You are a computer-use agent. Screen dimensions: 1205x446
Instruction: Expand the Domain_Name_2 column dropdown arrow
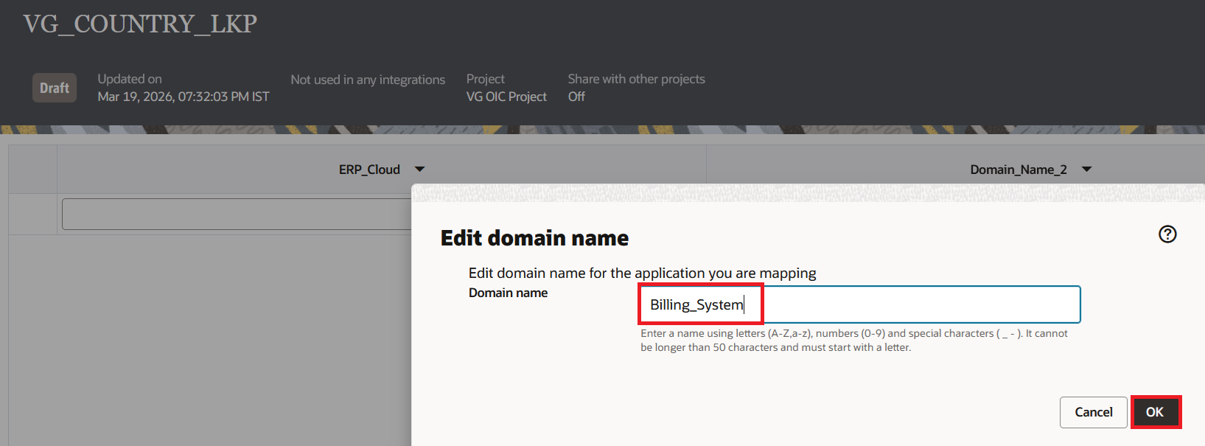pyautogui.click(x=1086, y=170)
